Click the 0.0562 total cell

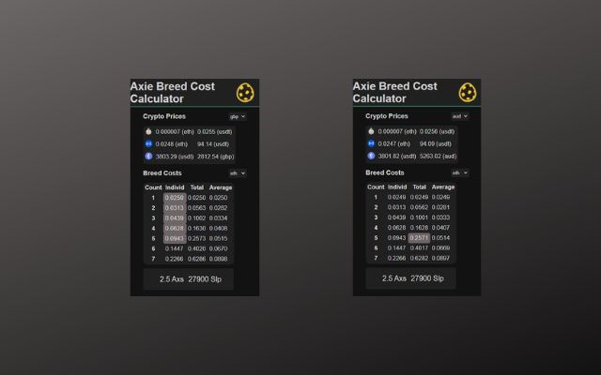419,207
